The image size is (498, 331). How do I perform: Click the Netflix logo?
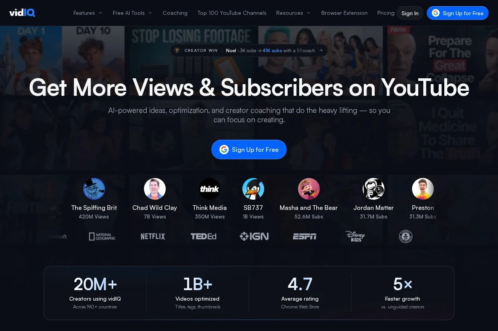[x=153, y=236]
